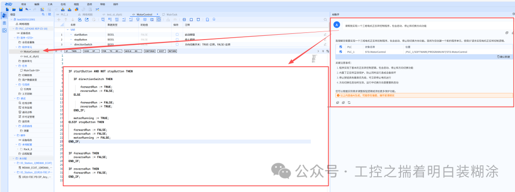
Task: Insert the IF...THEN code snippet
Action: coord(73,51)
